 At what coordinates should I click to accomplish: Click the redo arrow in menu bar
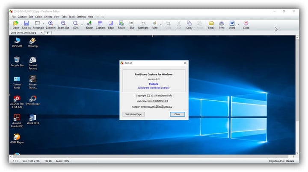coord(103,17)
